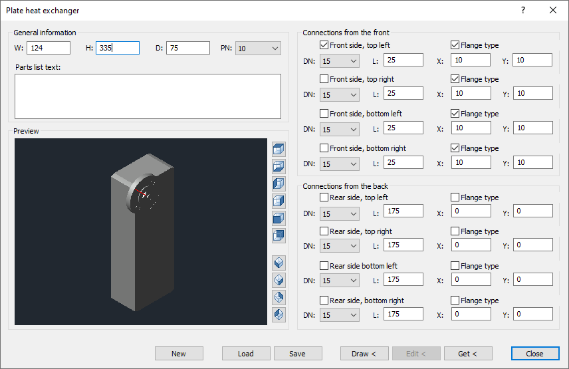Image resolution: width=569 pixels, height=369 pixels.
Task: Check Flange type for Rear side, top left
Action: 455,197
